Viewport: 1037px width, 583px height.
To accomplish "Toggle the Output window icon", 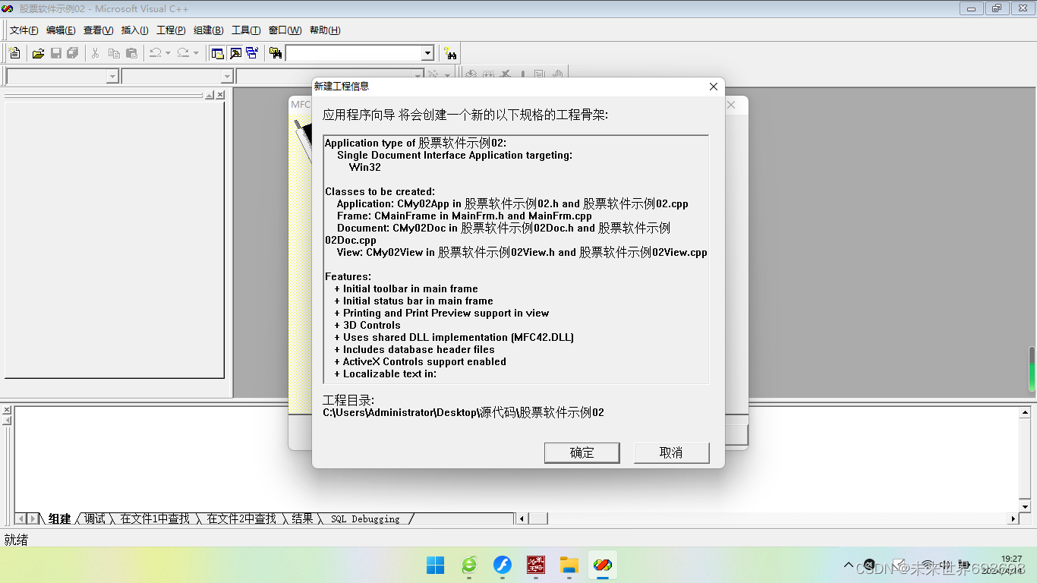I will point(235,53).
